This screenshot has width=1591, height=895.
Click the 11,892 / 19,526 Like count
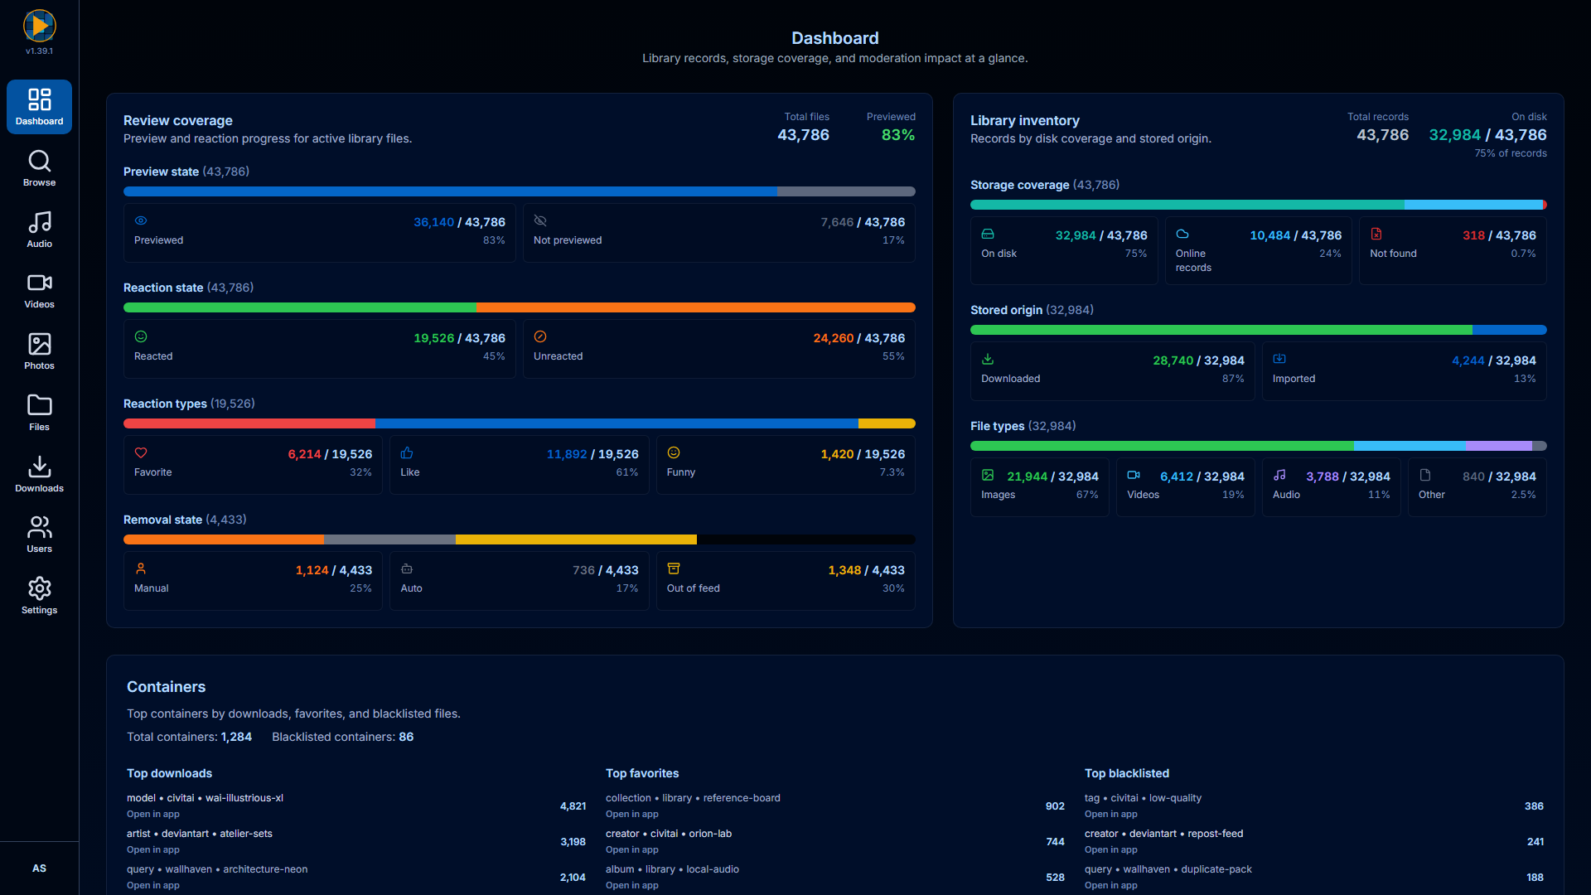[x=592, y=454]
